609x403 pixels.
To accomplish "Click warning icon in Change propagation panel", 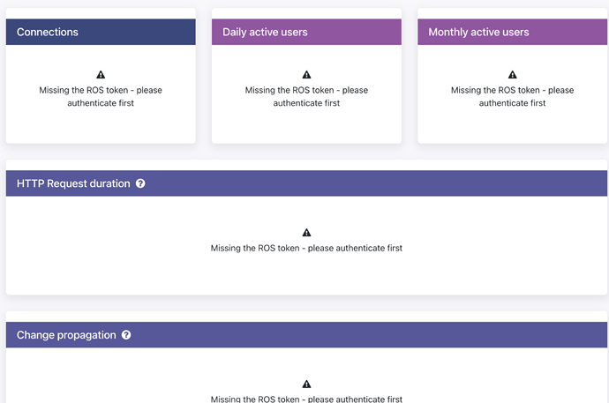I will click(306, 384).
